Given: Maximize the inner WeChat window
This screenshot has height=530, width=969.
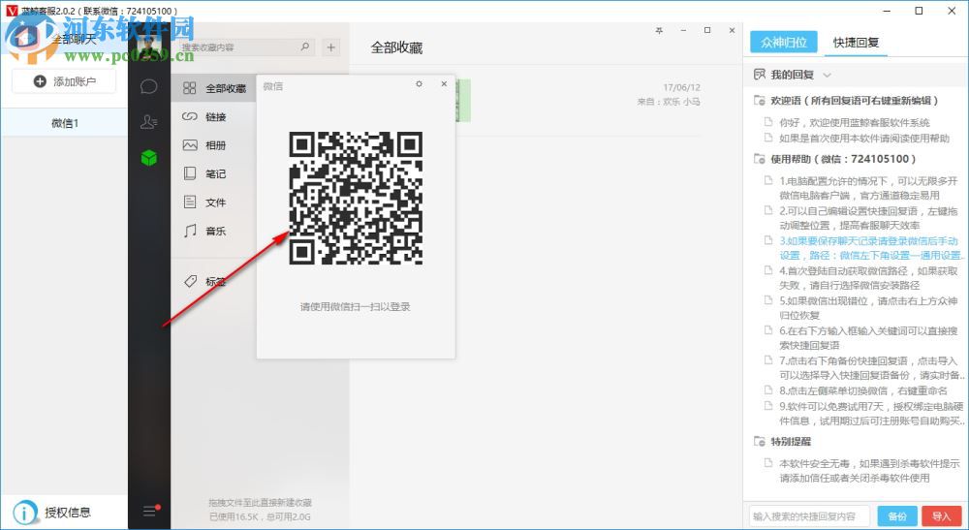Looking at the screenshot, I should (x=707, y=30).
